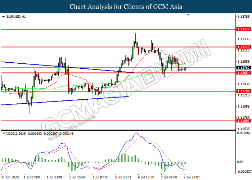Click the MACD zero level 0.00 label
This screenshot has width=252, height=180.
coord(240,162)
